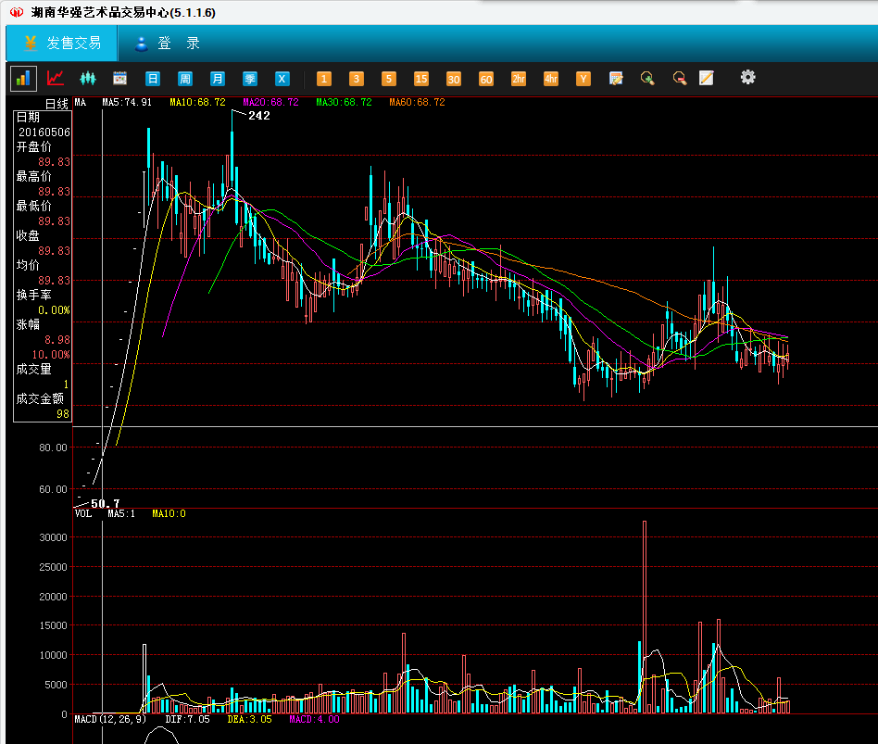Screen dimensions: 878x744
Task: Select the quarterly (季) K-line period
Action: [250, 79]
